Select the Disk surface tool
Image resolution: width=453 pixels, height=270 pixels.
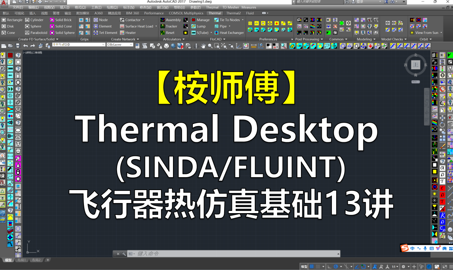8,26
